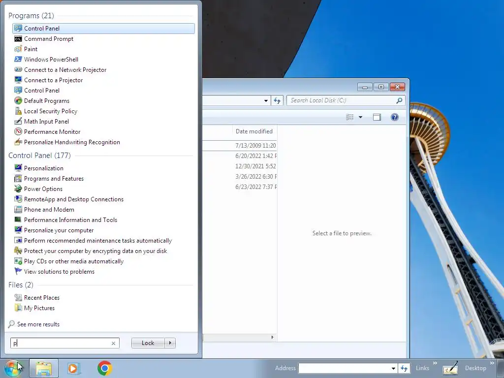Open Phone and Modem
This screenshot has height=378, width=504.
pyautogui.click(x=49, y=209)
